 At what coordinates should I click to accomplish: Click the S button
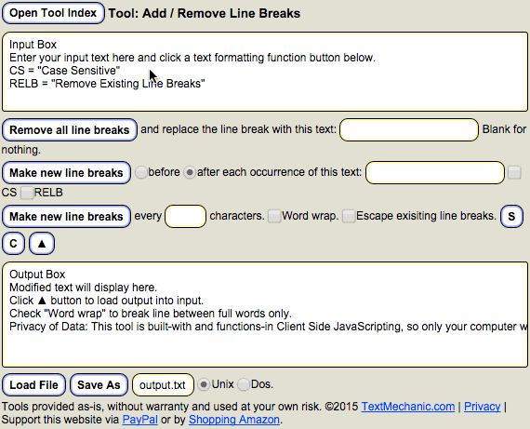pyautogui.click(x=511, y=216)
